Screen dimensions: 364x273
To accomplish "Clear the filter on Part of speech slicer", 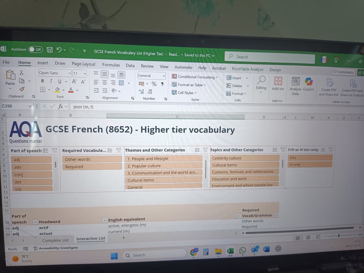I will 55,150.
